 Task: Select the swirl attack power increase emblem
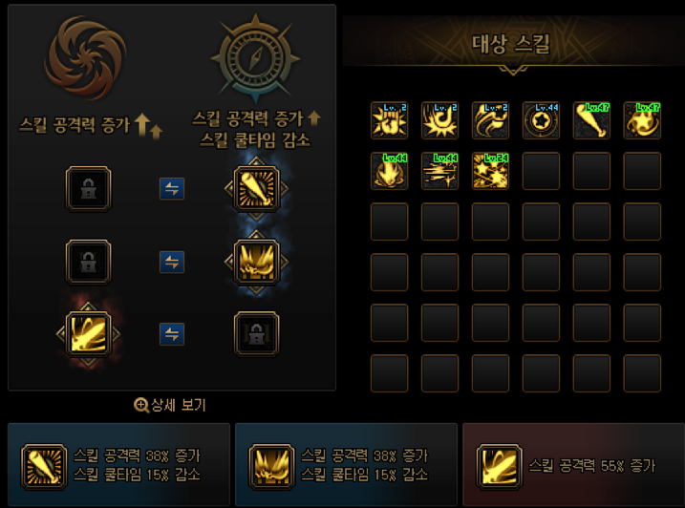tap(86, 57)
